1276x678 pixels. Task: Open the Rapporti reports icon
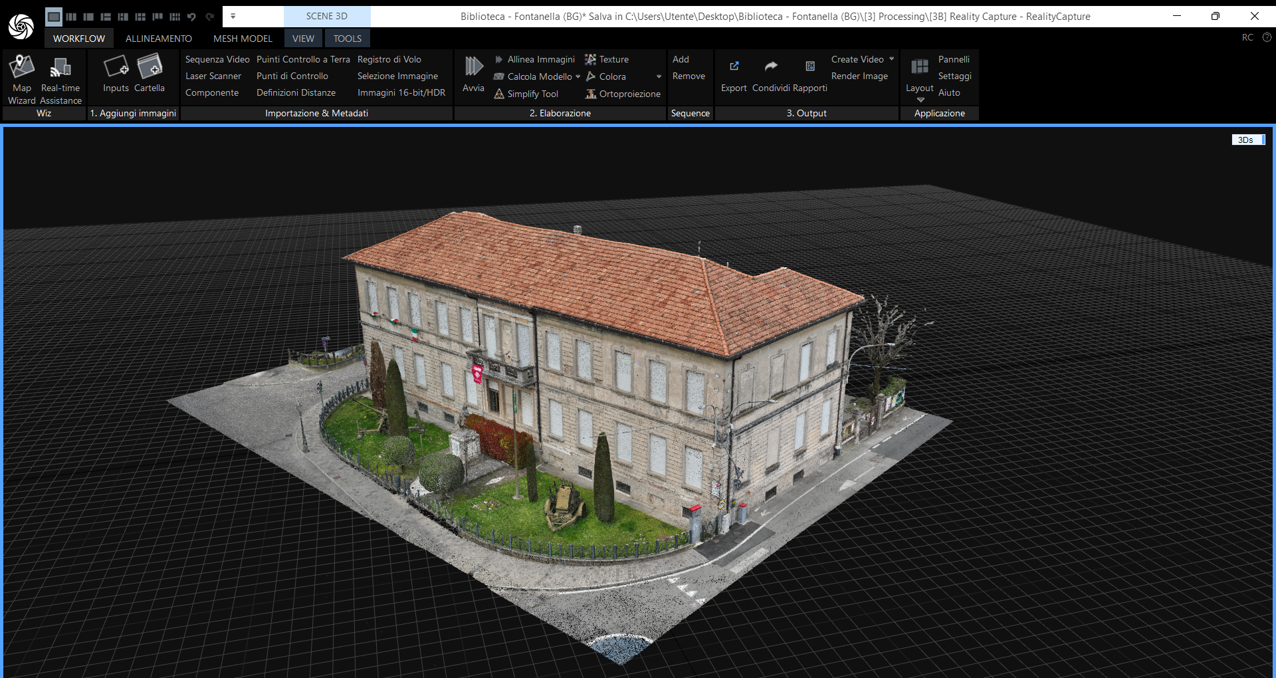click(x=809, y=66)
